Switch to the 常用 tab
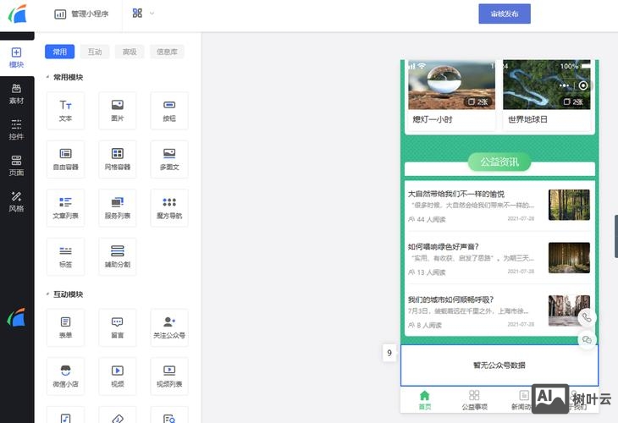Image resolution: width=618 pixels, height=423 pixels. coord(59,52)
